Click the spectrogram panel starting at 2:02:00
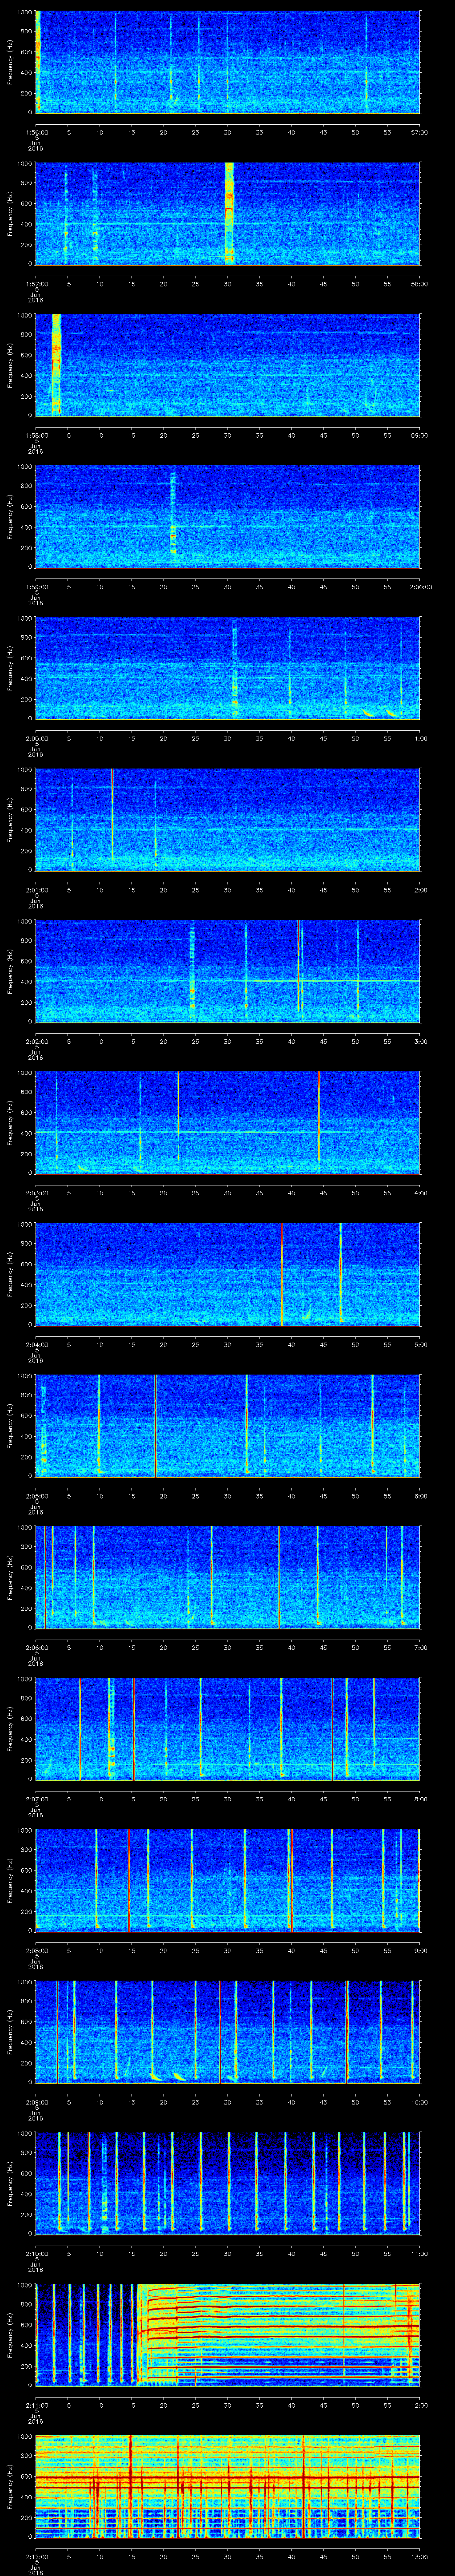The height and width of the screenshot is (2576, 455). pos(228,971)
